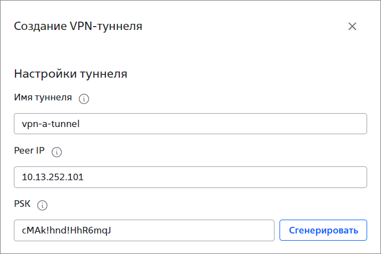
Task: Click blank space inside Peer IP box
Action: tap(219, 177)
